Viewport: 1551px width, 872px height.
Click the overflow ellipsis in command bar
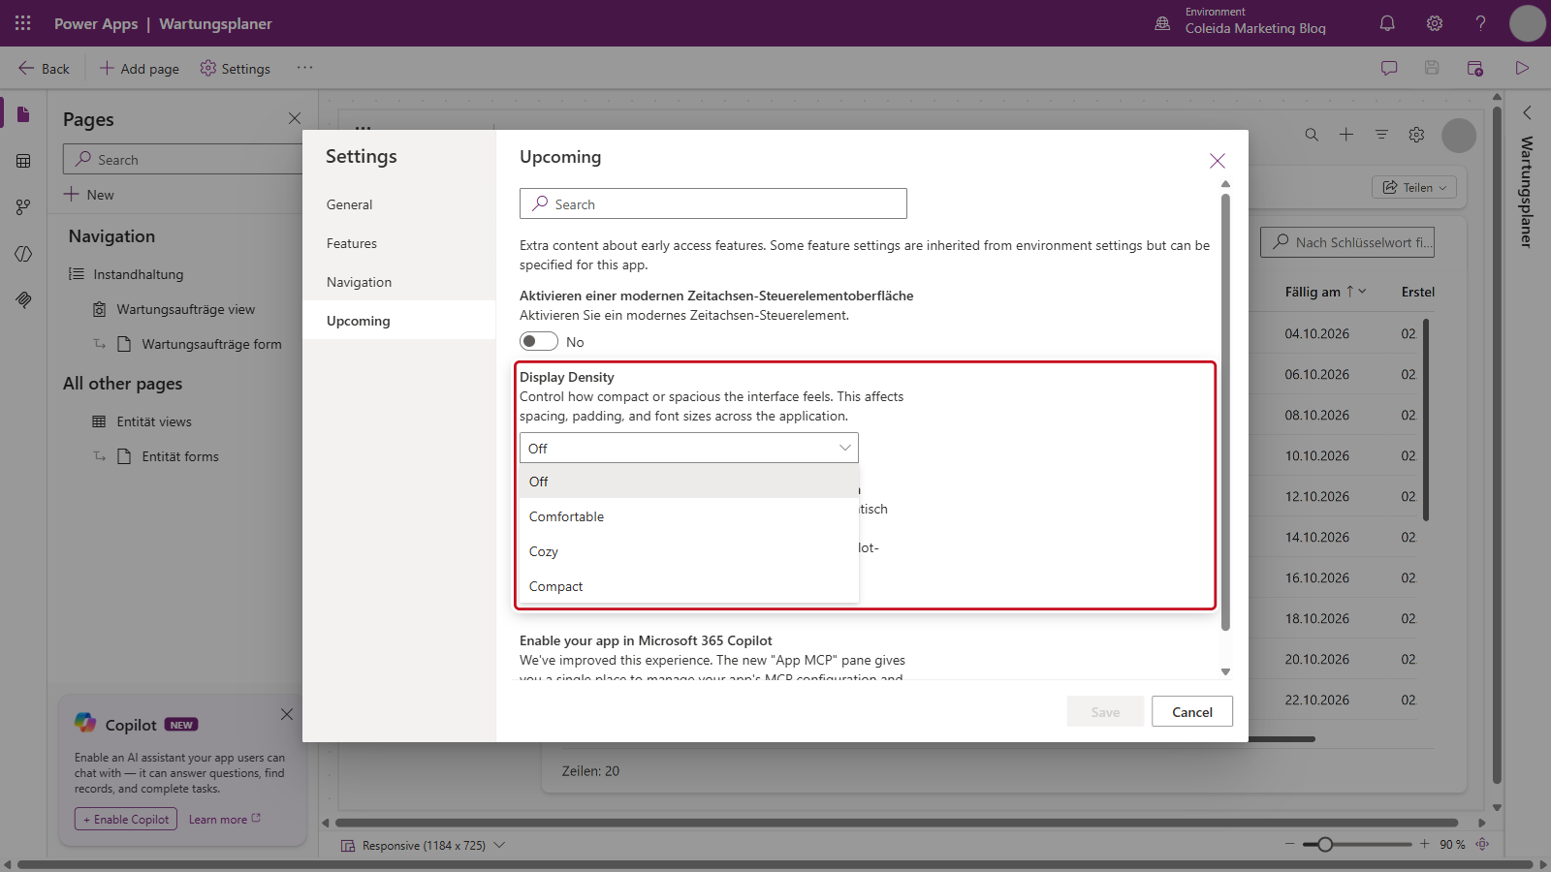(x=305, y=68)
